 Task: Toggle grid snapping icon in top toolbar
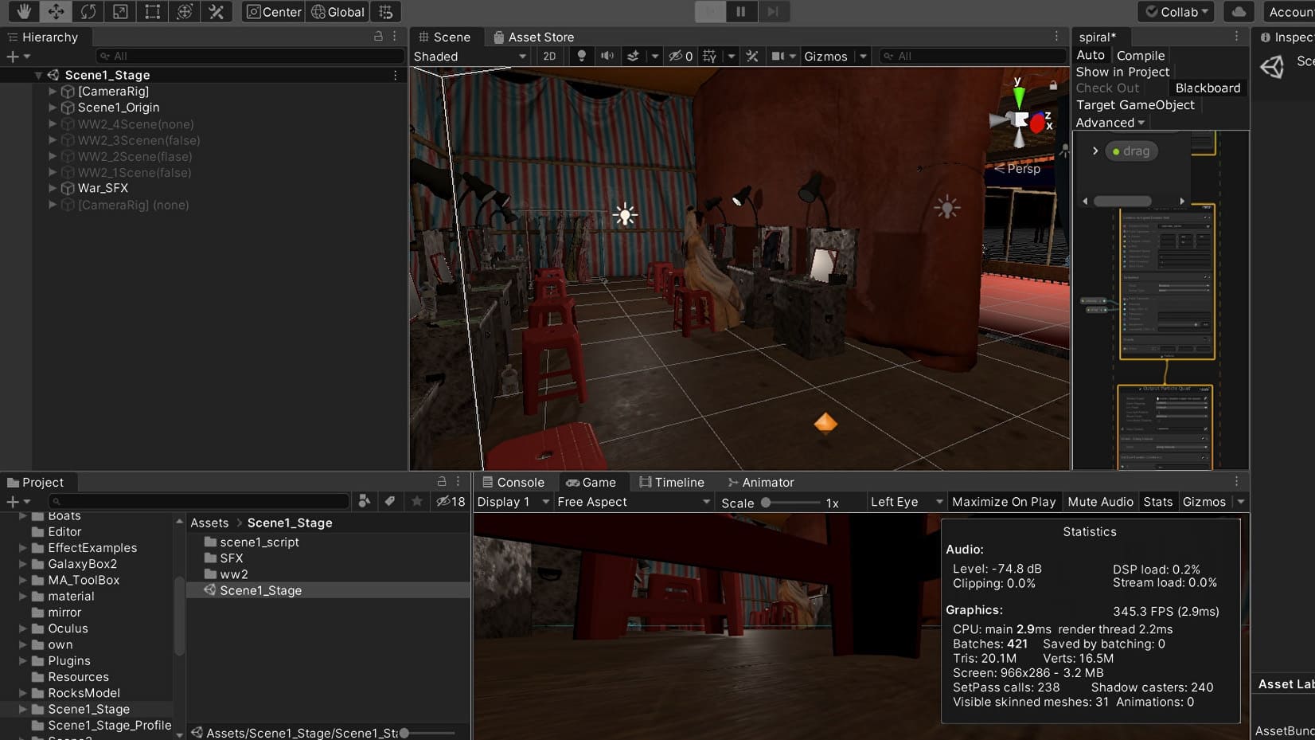click(386, 11)
